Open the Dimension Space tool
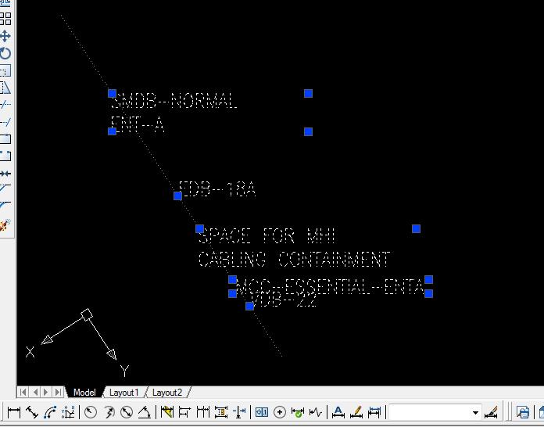 pyautogui.click(x=221, y=412)
